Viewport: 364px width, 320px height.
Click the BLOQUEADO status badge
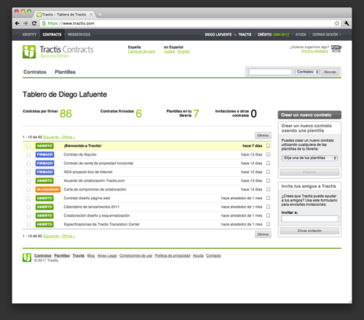[48, 189]
